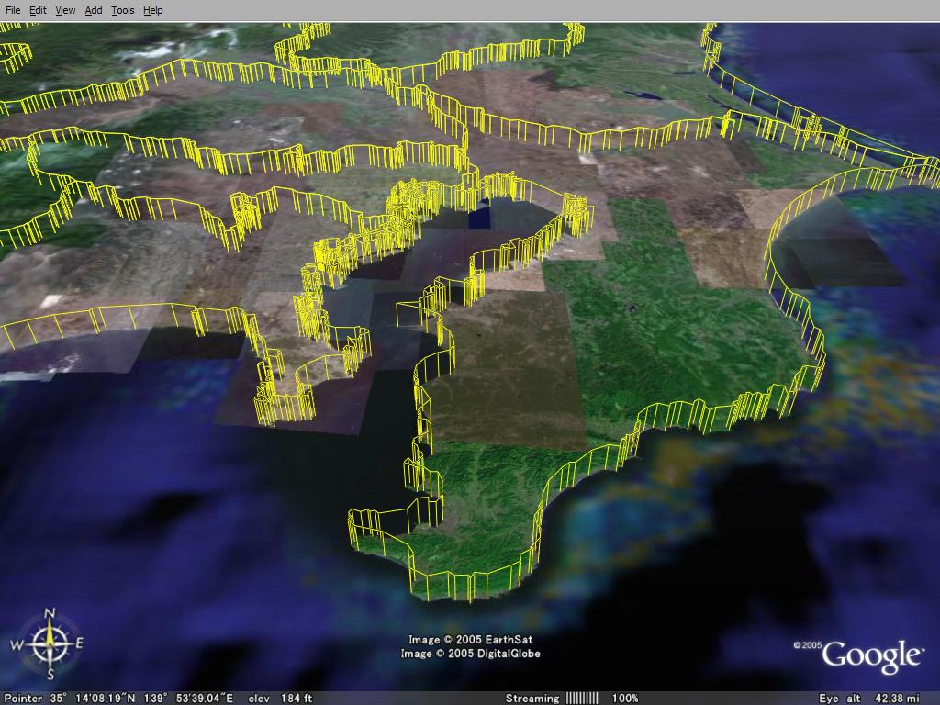The width and height of the screenshot is (940, 705).
Task: Click the N letter on the compass
Action: pyautogui.click(x=50, y=614)
